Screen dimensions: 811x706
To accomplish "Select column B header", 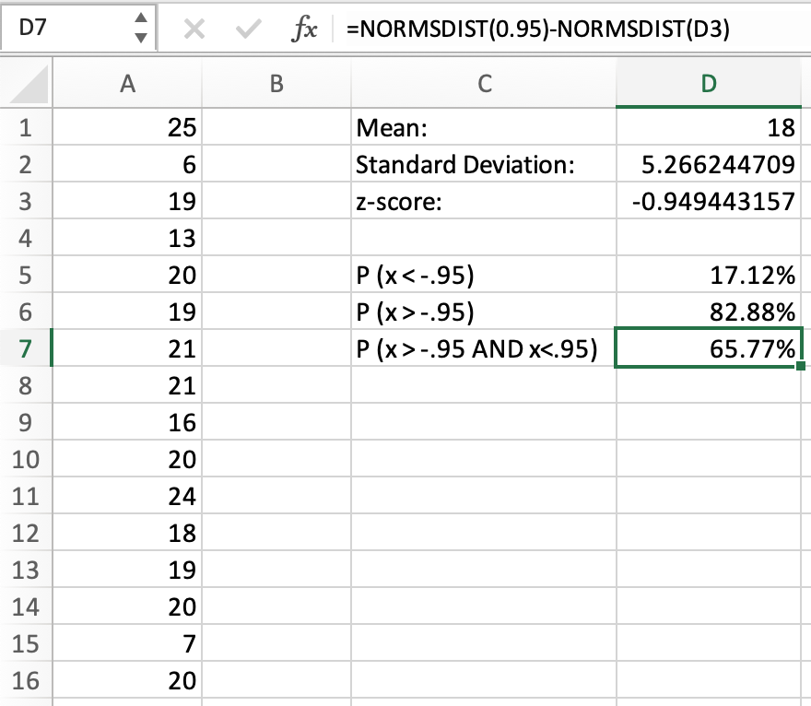I will [276, 84].
